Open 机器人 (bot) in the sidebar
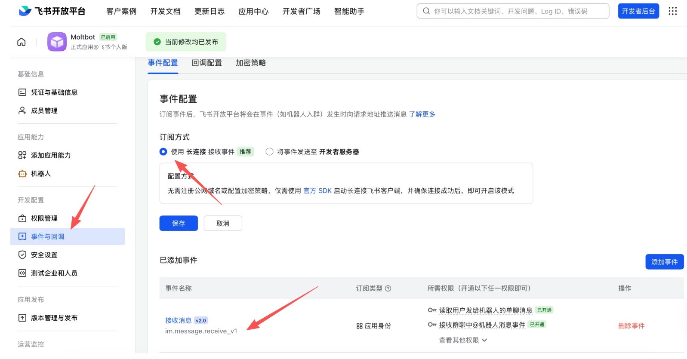 coord(41,174)
